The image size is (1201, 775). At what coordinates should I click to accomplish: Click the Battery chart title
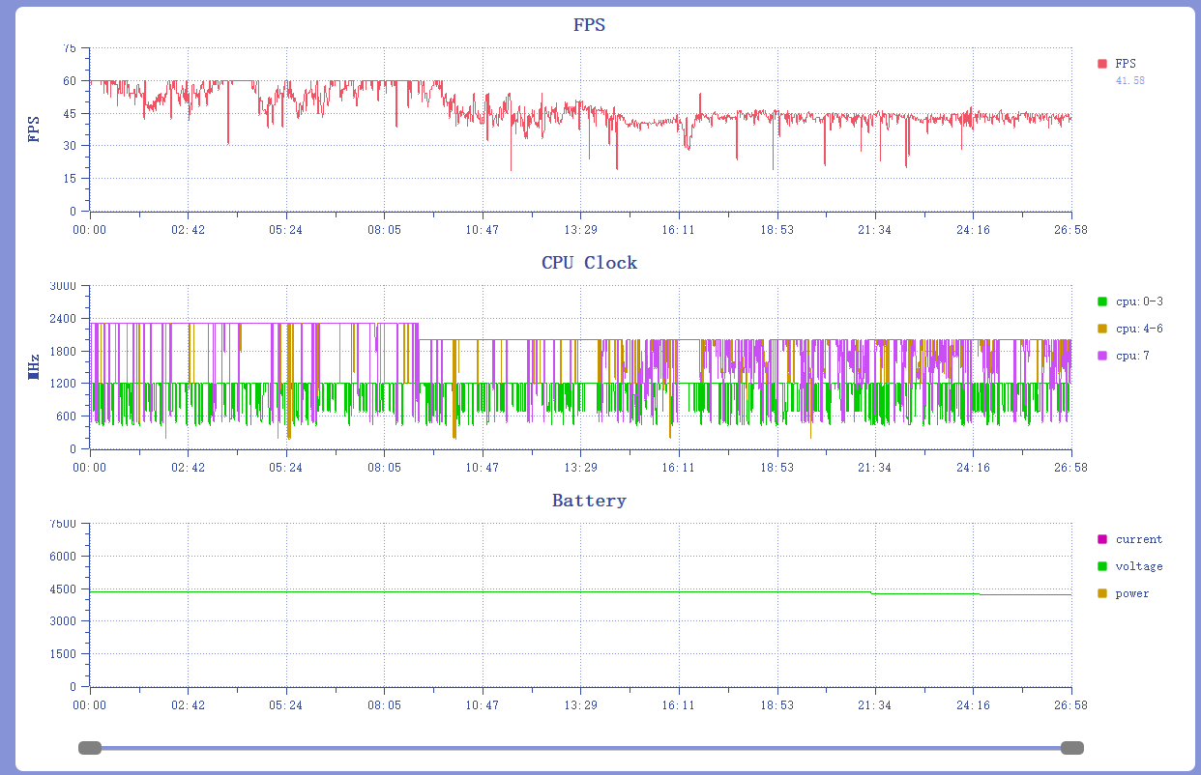(589, 501)
